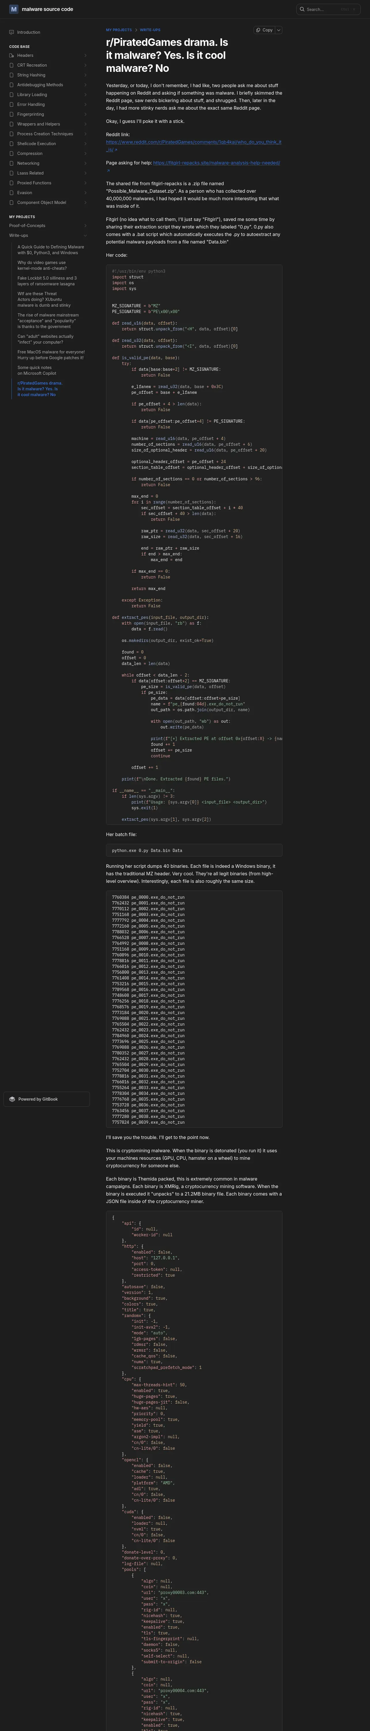This screenshot has width=370, height=1731.
Task: Click the Networking page icon
Action: tap(12, 163)
